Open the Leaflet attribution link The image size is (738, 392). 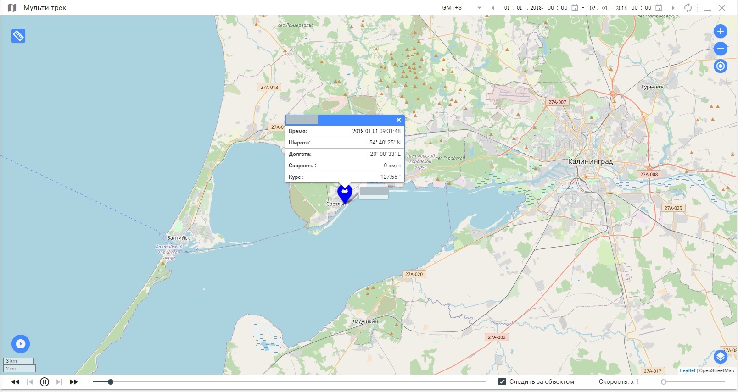pos(687,370)
